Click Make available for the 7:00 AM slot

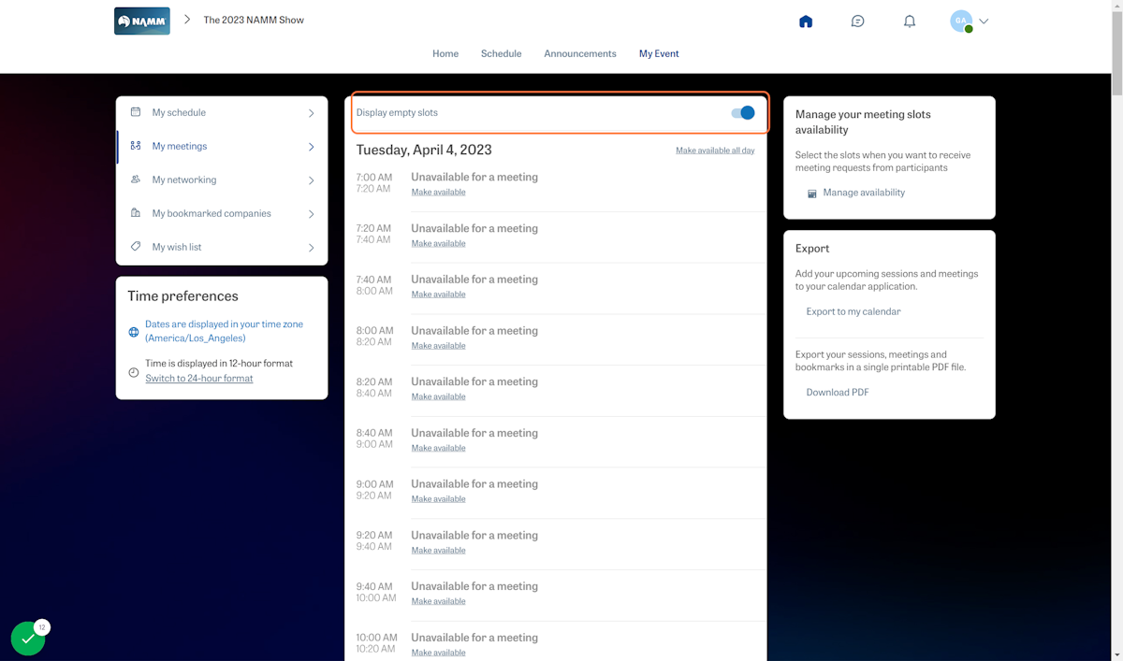(x=438, y=192)
